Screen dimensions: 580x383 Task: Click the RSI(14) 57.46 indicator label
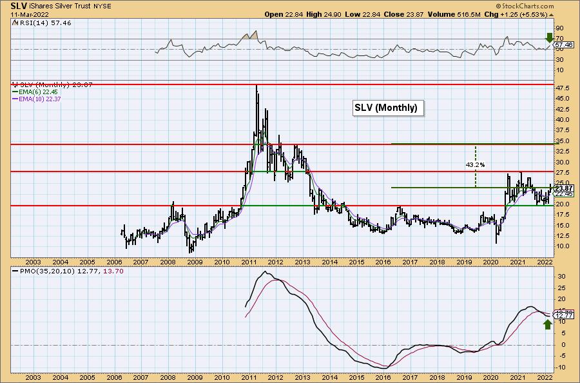tap(45, 23)
